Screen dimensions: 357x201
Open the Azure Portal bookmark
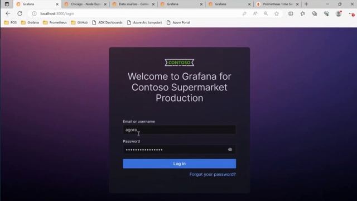click(x=178, y=22)
